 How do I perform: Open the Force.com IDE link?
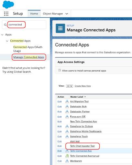click(x=78, y=117)
